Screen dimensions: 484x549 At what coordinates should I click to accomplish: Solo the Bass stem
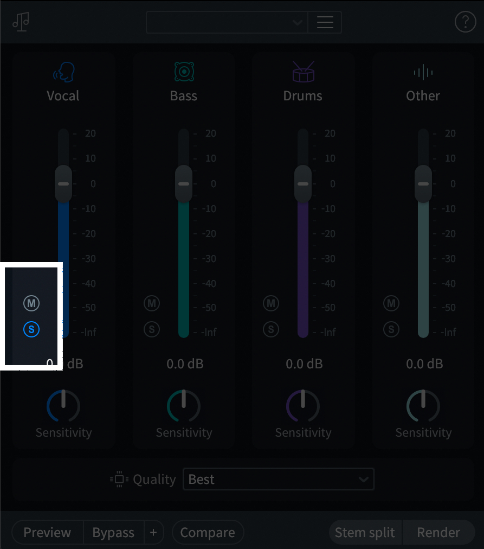click(x=152, y=329)
